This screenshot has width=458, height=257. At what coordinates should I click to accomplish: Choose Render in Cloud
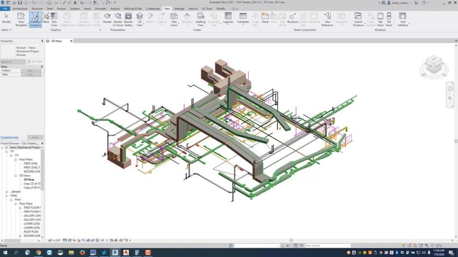[x=118, y=19]
